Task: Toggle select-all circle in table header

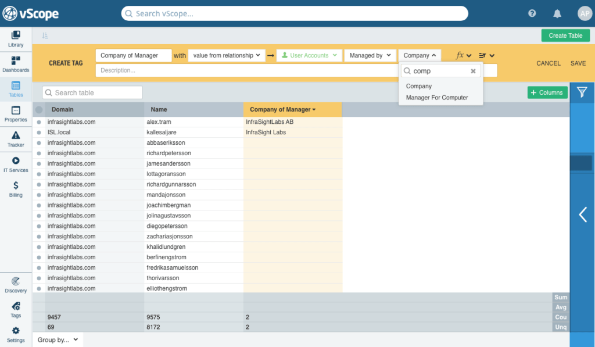Action: coord(39,110)
